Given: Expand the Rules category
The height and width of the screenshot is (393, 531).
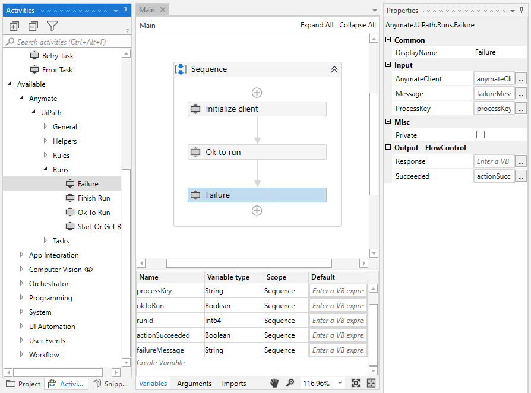Looking at the screenshot, I should point(45,155).
